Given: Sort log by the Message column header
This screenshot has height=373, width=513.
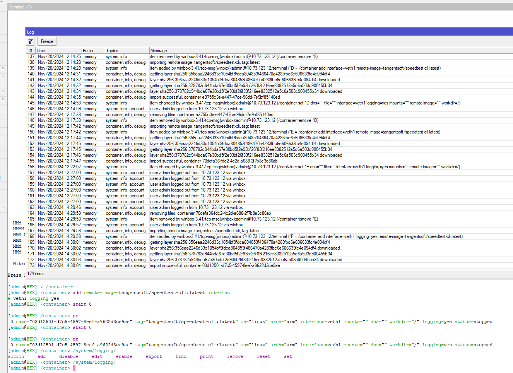Looking at the screenshot, I should pos(331,51).
